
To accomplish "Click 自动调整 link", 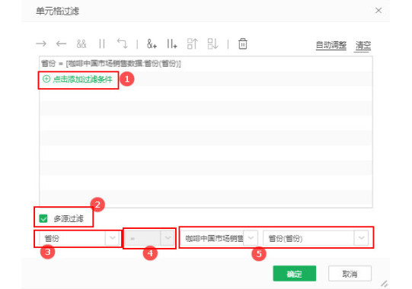I will pyautogui.click(x=331, y=45).
